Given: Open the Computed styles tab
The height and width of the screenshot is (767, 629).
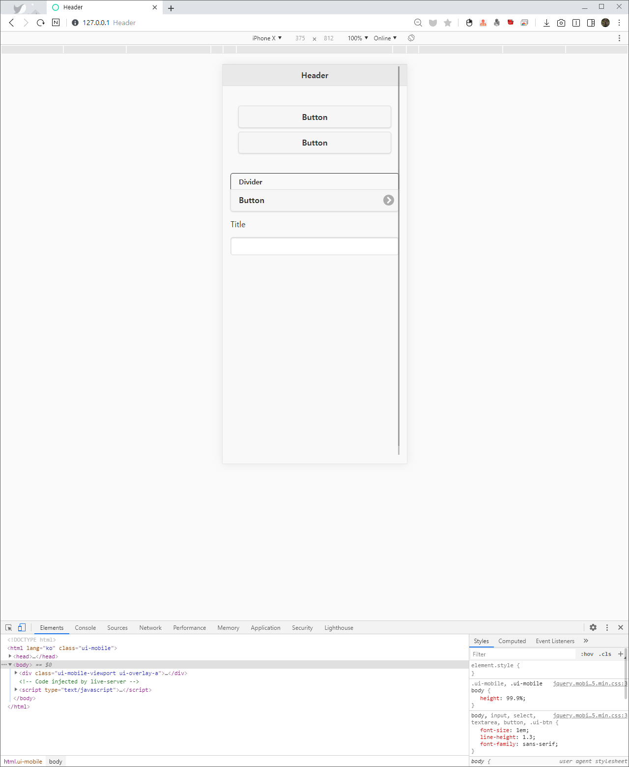Looking at the screenshot, I should [x=512, y=641].
